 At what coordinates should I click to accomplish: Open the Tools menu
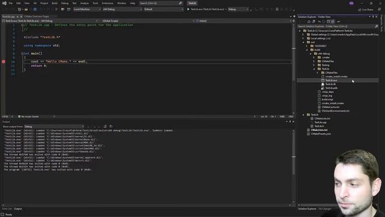pos(95,3)
